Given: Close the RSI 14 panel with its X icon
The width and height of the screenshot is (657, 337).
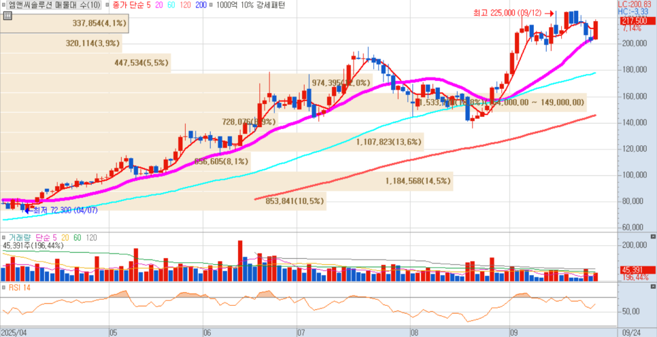Looking at the screenshot, I should [653, 287].
